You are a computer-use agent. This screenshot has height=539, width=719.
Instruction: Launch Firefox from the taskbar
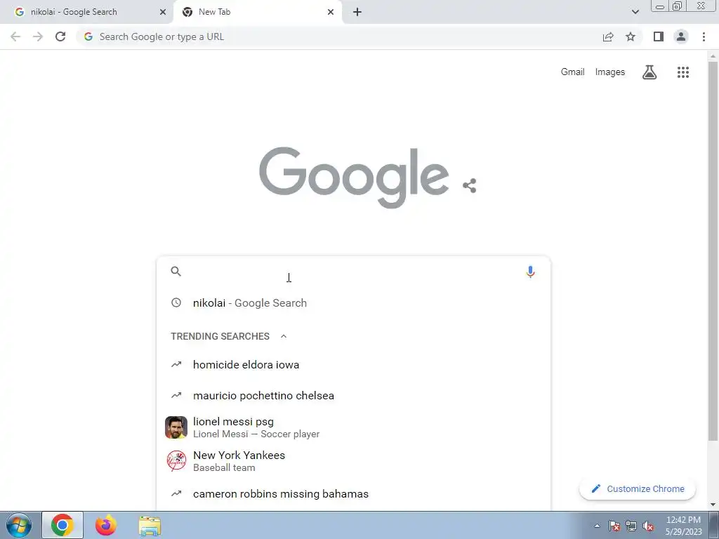click(105, 525)
